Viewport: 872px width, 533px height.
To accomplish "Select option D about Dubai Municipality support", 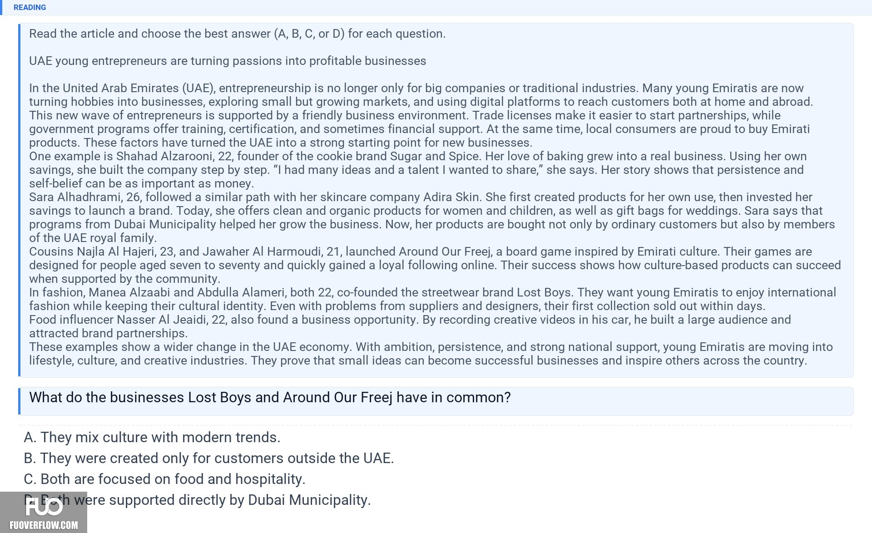I will click(x=197, y=500).
